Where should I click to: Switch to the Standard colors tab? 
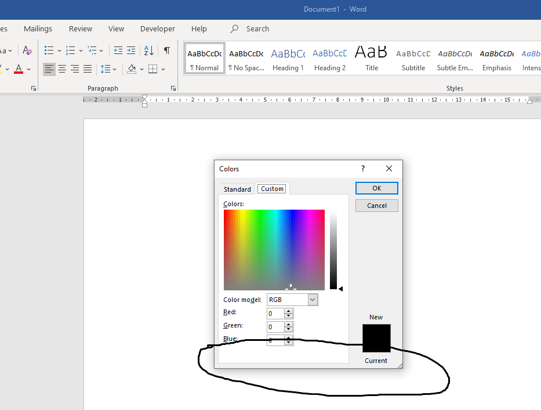point(237,189)
